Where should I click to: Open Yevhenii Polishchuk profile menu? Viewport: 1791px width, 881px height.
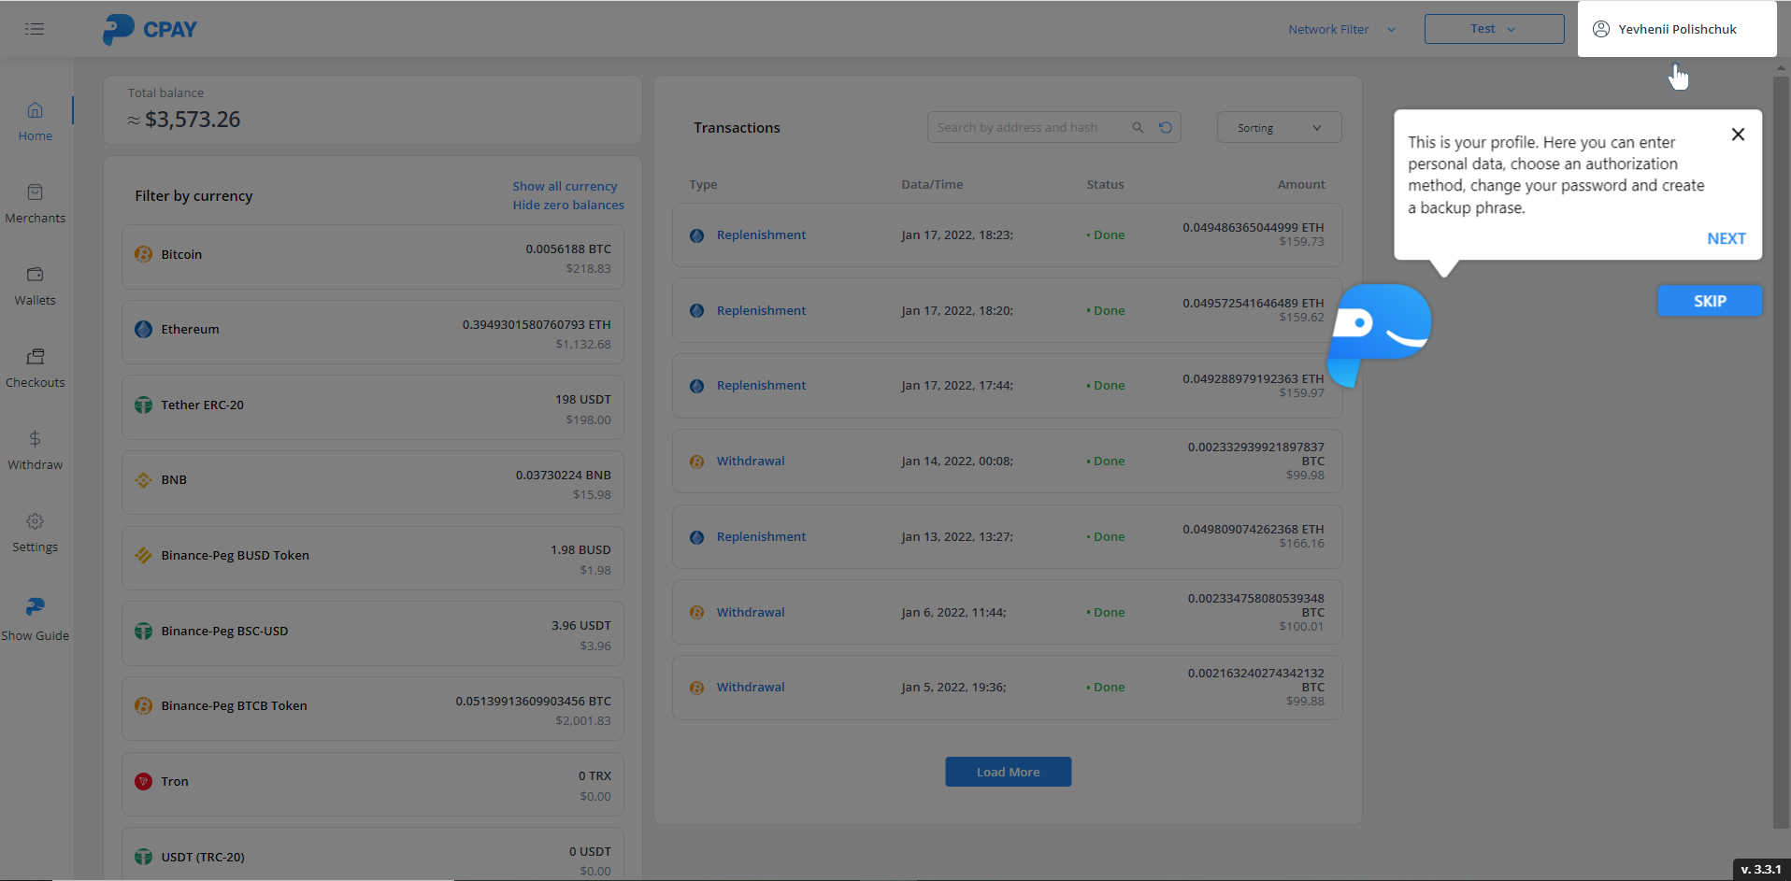1676,30
